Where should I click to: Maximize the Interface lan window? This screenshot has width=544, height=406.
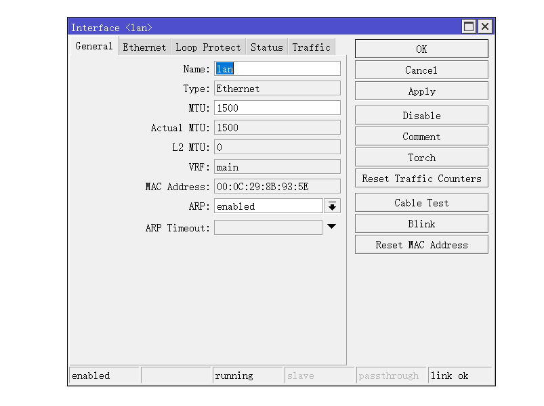click(x=469, y=27)
